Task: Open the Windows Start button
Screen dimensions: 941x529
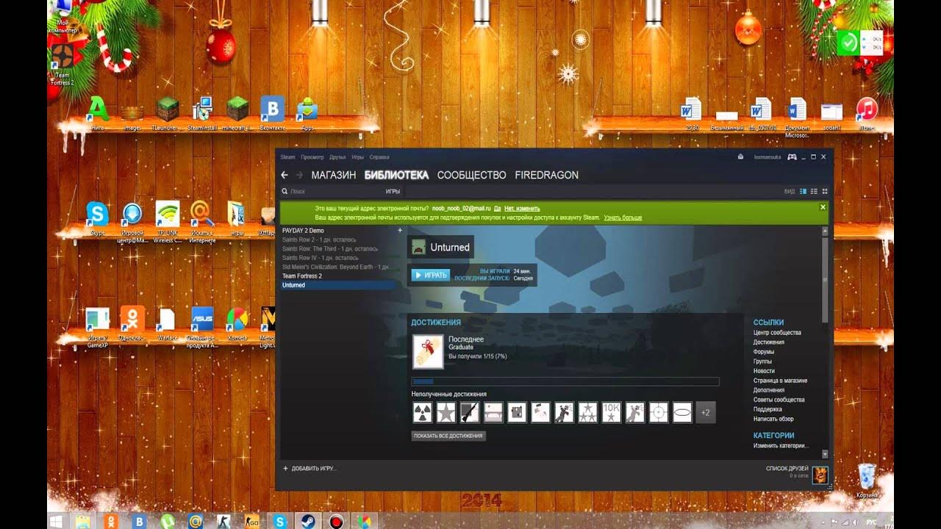Action: 56,521
